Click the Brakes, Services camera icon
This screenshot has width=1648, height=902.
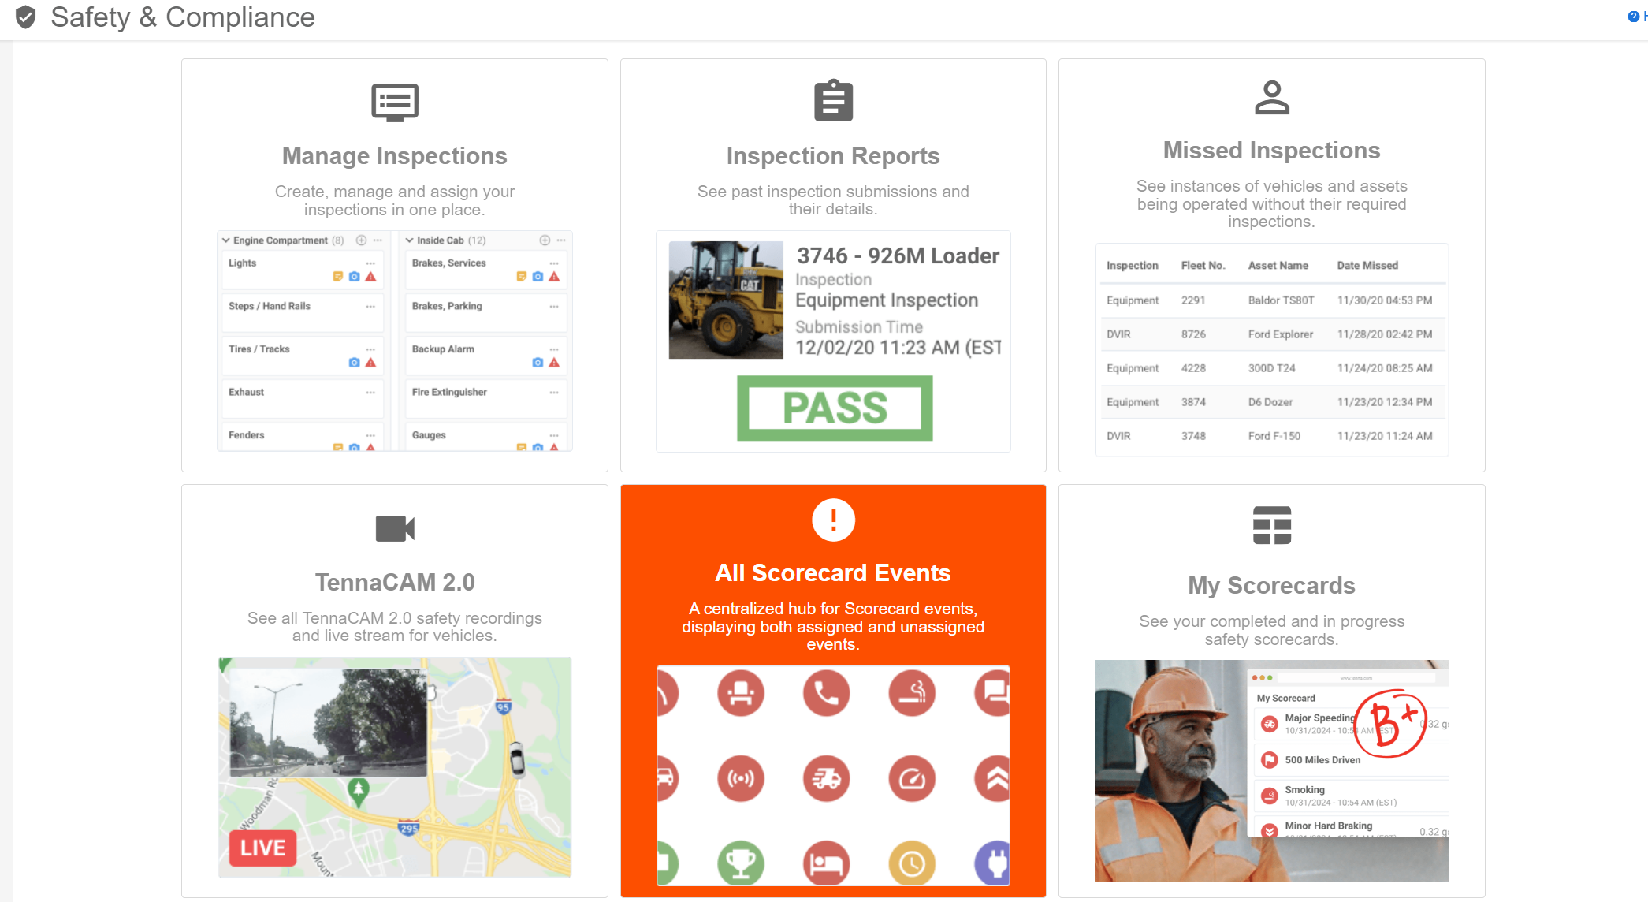click(x=538, y=277)
